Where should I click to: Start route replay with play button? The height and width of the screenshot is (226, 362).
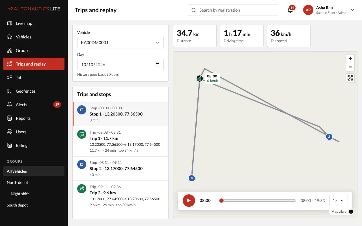coord(189,201)
